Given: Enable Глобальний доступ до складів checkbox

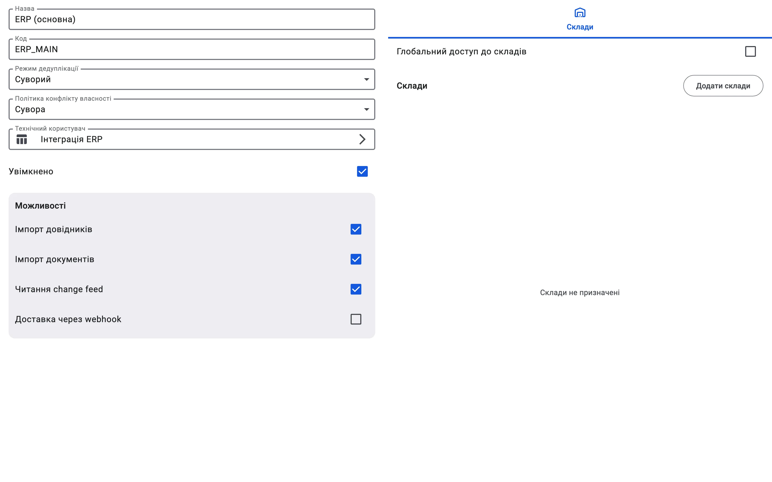Looking at the screenshot, I should pyautogui.click(x=750, y=51).
